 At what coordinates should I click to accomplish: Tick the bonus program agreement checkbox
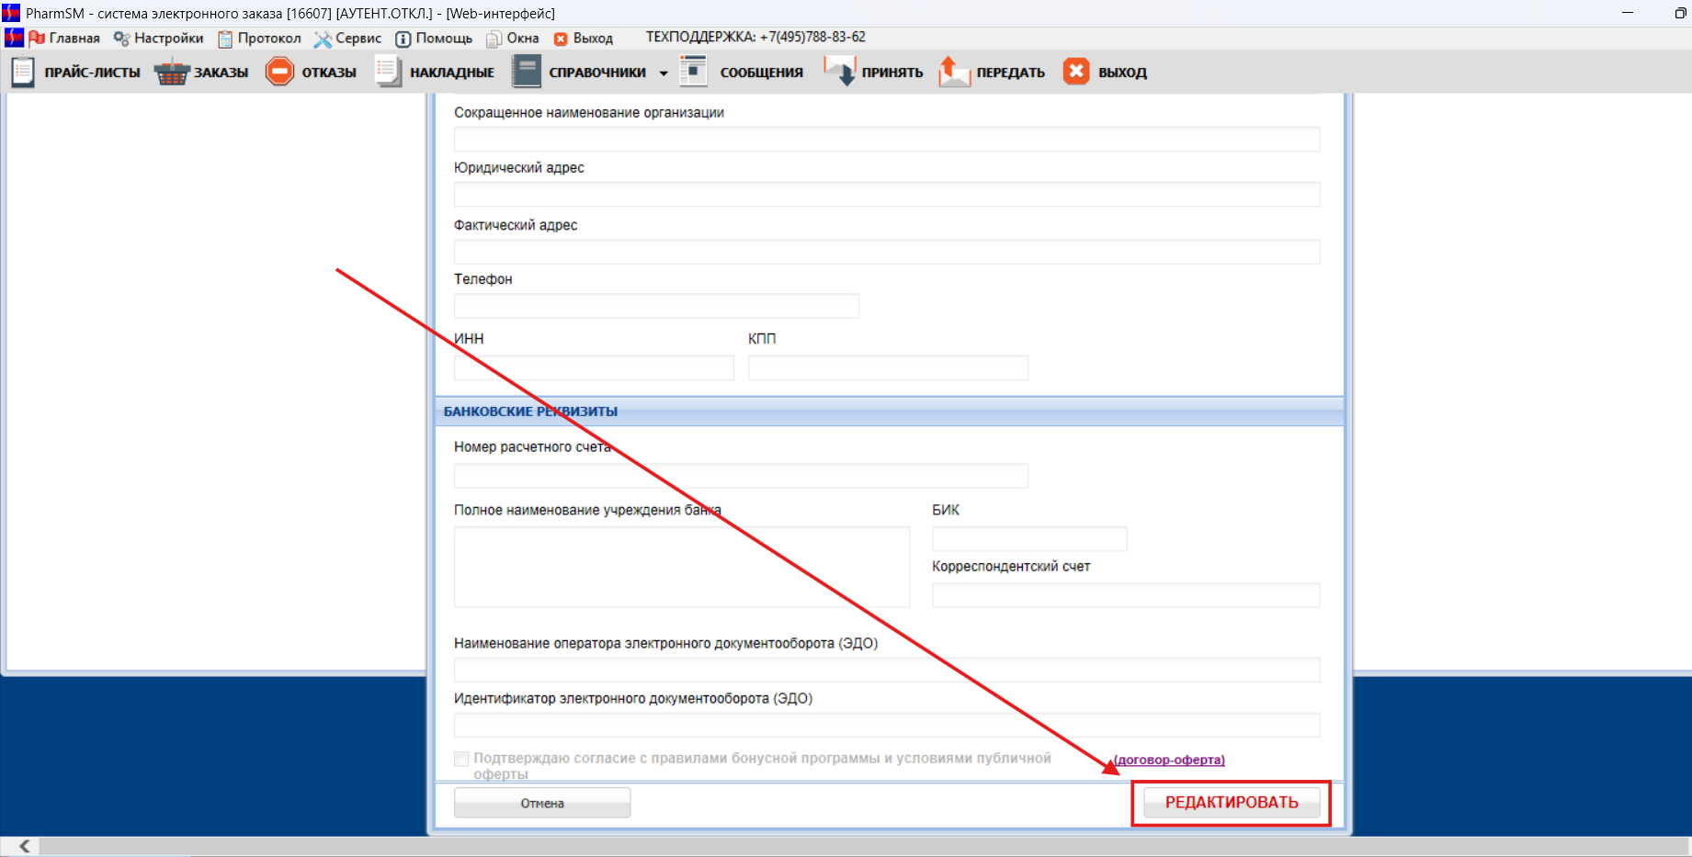click(461, 759)
